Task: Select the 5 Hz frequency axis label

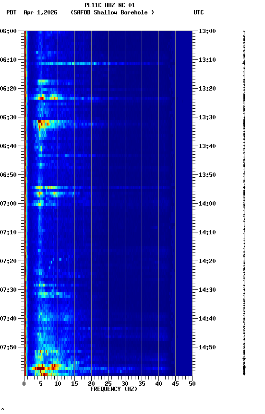Action: 41,384
